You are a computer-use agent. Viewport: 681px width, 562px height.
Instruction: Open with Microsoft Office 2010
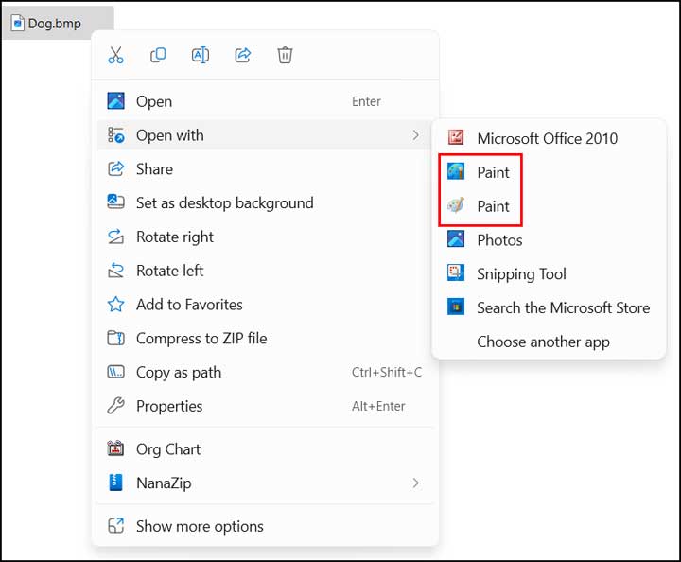coord(549,138)
